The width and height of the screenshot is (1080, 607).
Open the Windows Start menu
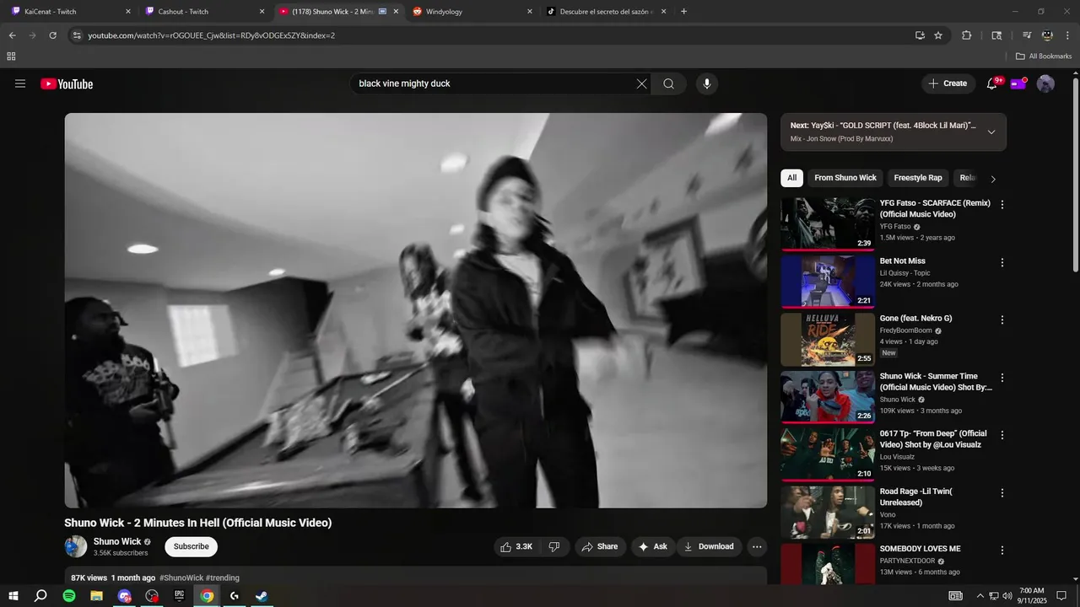(x=13, y=596)
